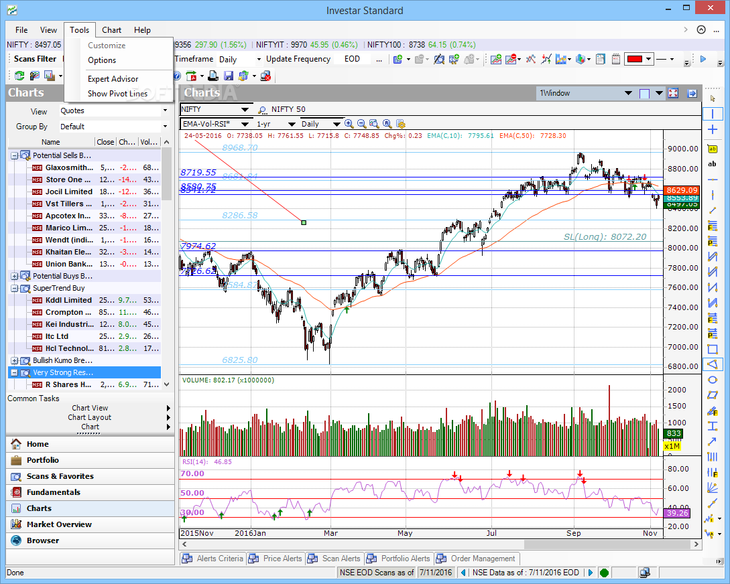
Task: Open the 1-yr period dropdown
Action: (292, 124)
